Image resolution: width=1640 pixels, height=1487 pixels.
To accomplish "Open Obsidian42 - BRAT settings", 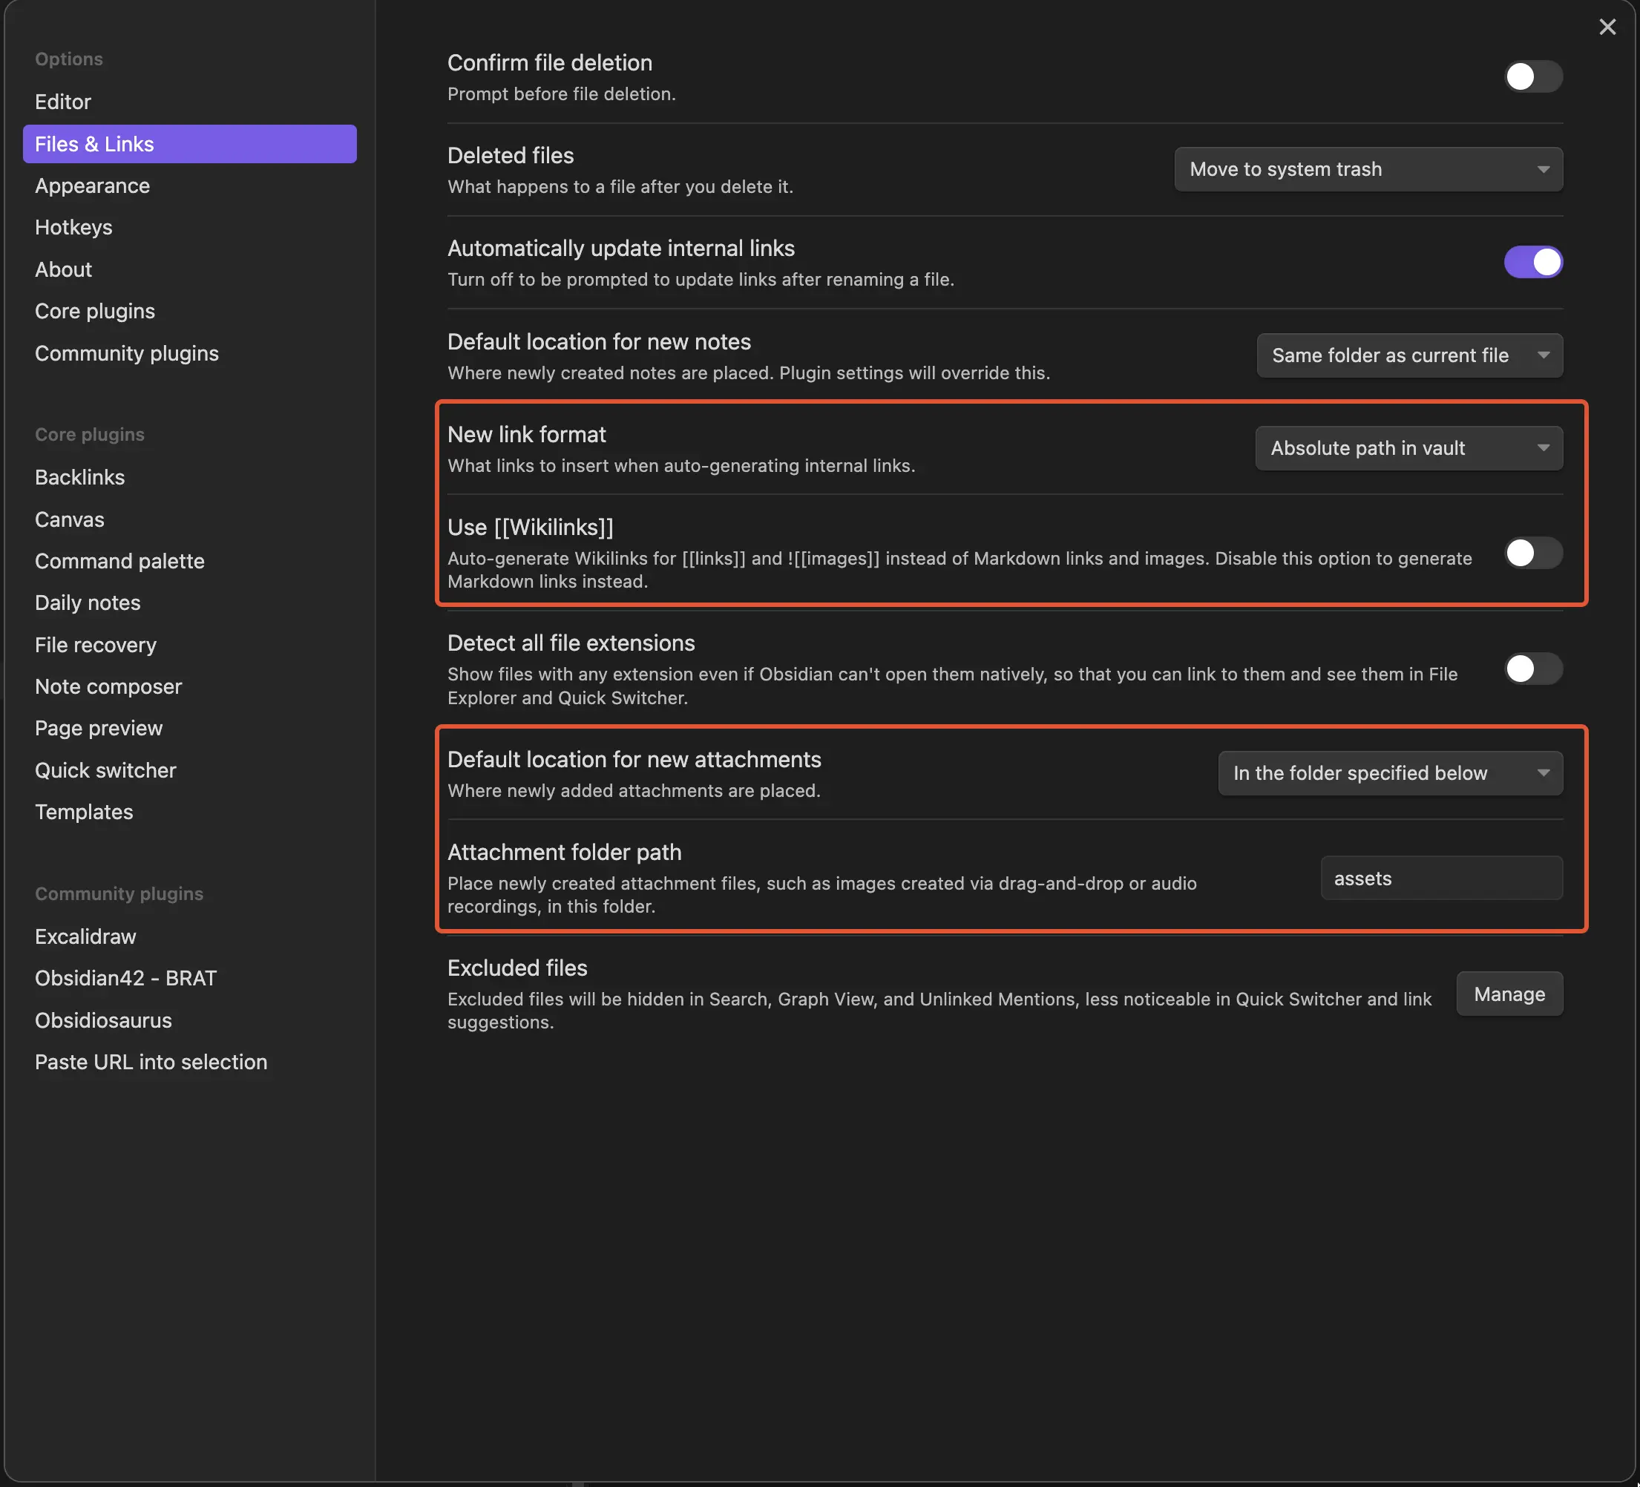I will pos(126,978).
